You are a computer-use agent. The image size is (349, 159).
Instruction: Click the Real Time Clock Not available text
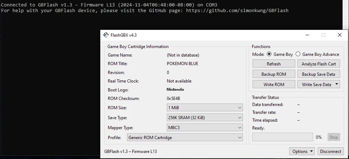tap(179, 81)
